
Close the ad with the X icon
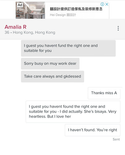click(107, 4)
